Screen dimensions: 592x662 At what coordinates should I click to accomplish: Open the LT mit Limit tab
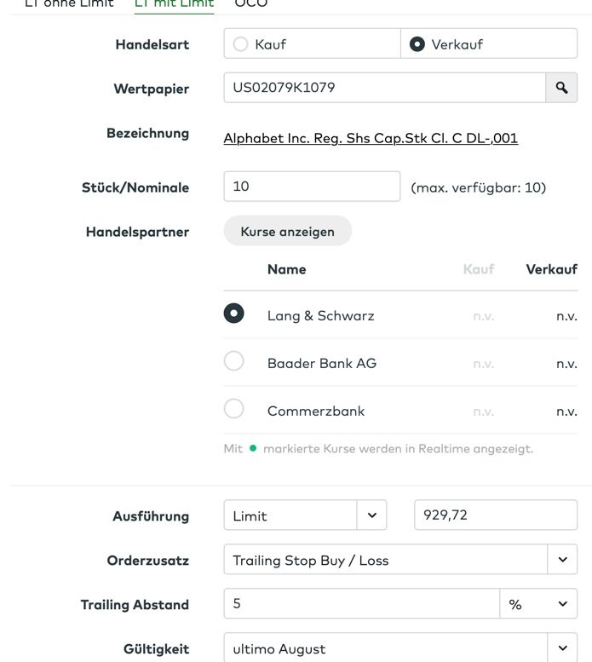(175, 3)
